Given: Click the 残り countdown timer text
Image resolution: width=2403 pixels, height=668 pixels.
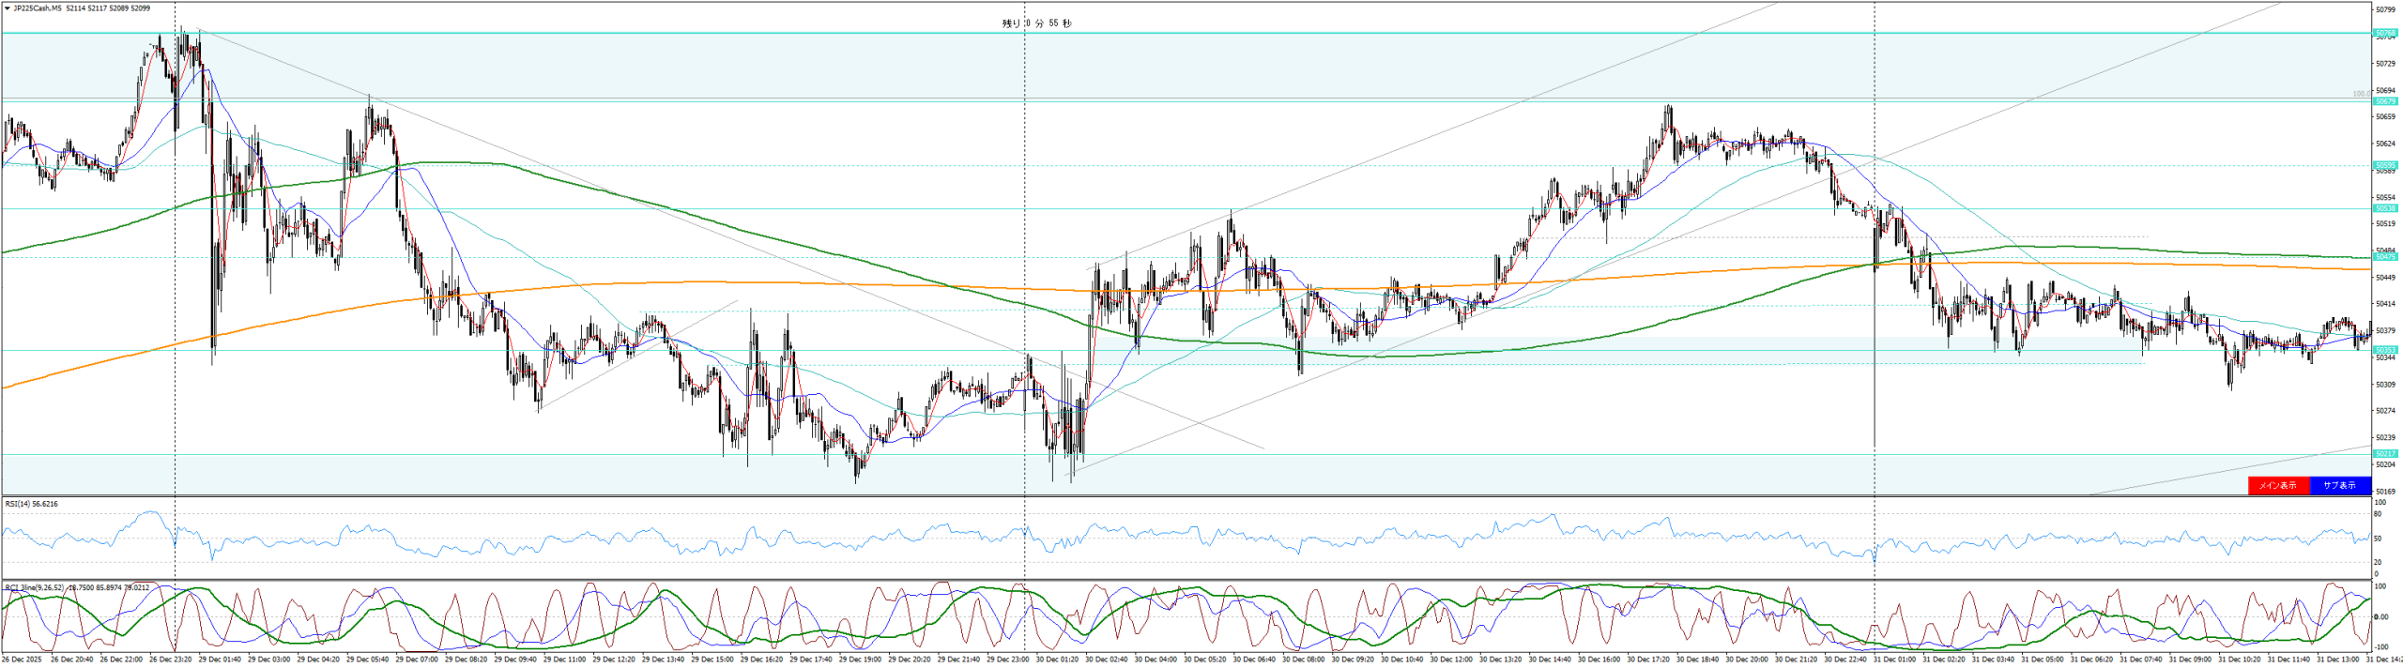Looking at the screenshot, I should (x=1036, y=23).
